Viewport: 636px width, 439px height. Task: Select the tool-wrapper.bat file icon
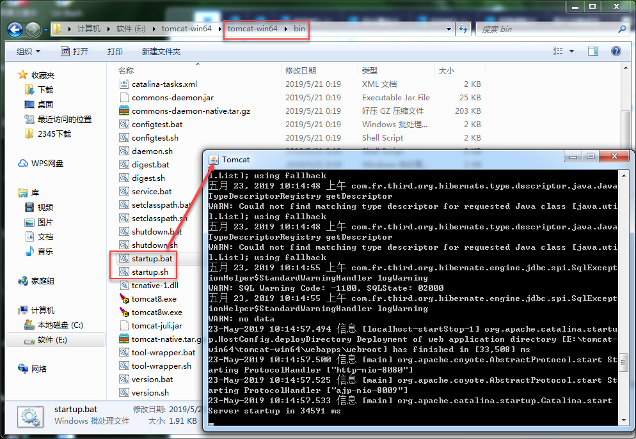(124, 352)
